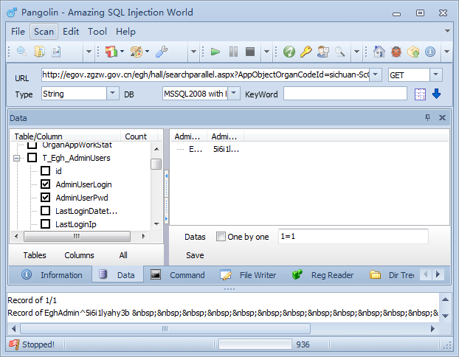This screenshot has width=459, height=357.
Task: Click the report chart toolbar icon
Action: coord(56,52)
